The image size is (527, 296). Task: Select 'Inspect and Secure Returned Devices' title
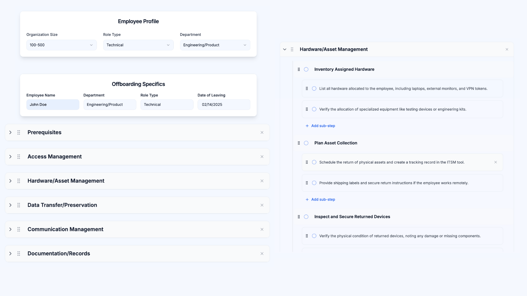352,217
